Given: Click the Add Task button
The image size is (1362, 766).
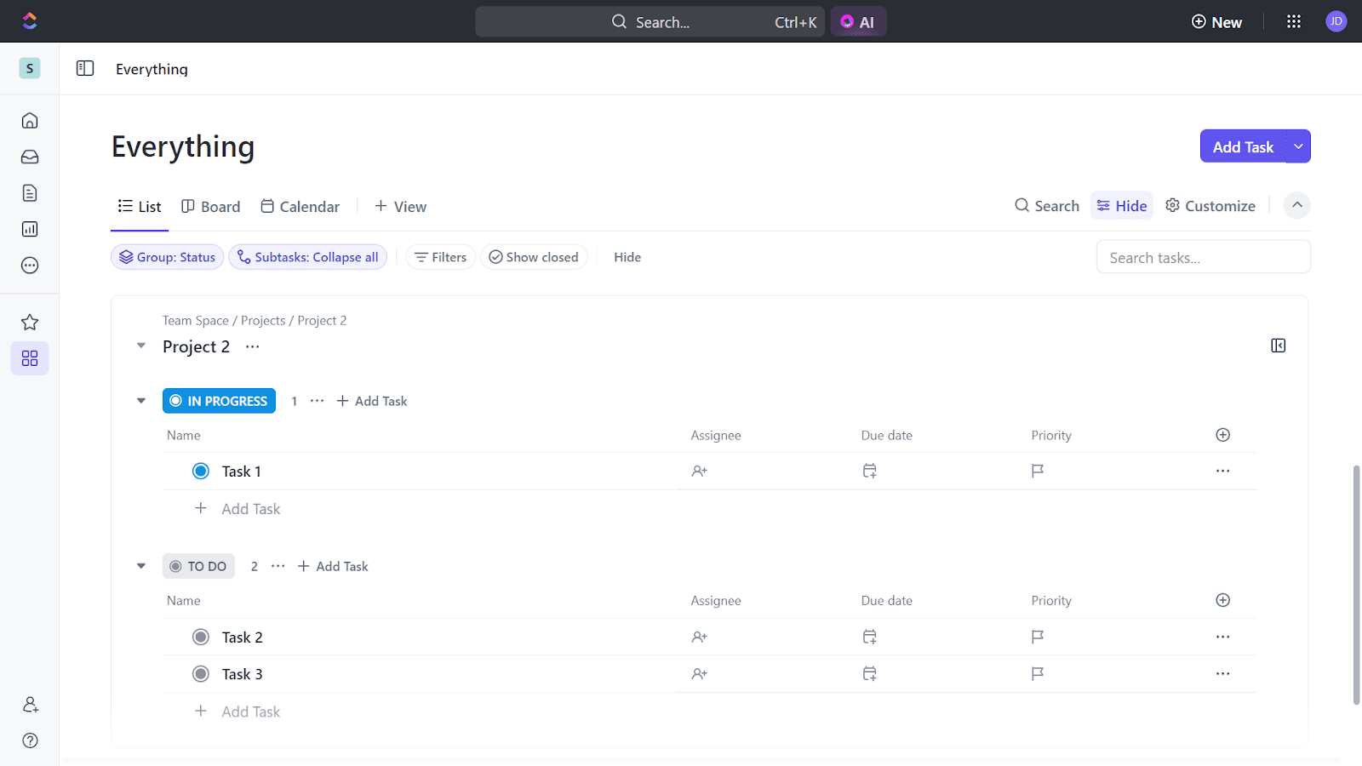Looking at the screenshot, I should [1242, 146].
